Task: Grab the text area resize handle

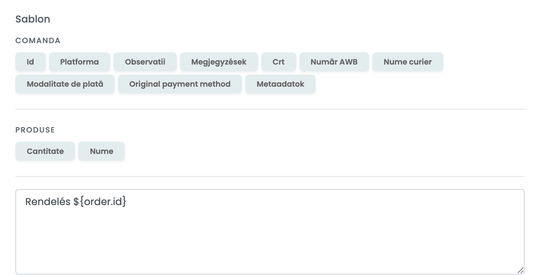Action: (520, 270)
